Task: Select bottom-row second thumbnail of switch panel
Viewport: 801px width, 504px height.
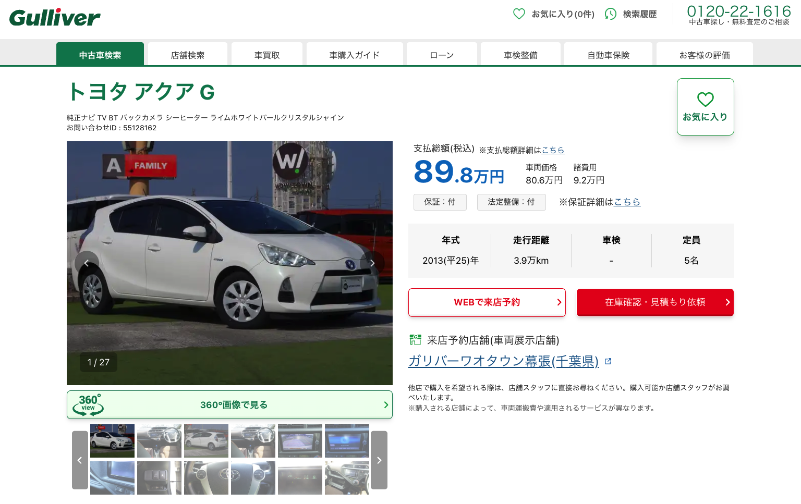Action: [159, 478]
